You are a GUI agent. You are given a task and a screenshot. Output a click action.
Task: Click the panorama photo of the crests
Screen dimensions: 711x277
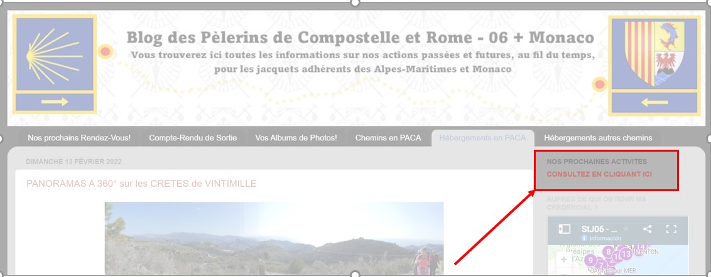[274, 239]
